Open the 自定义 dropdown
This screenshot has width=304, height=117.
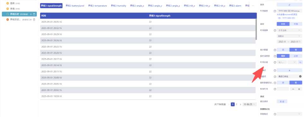pyautogui.click(x=289, y=36)
